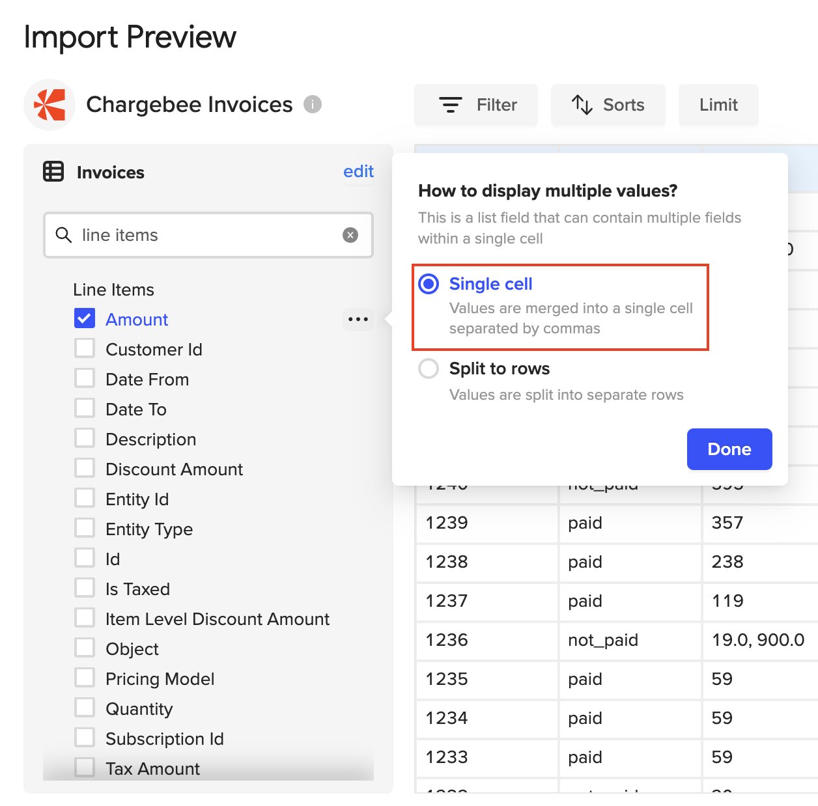Open the Limit setting
Screen dimensions: 818x806
tap(718, 105)
